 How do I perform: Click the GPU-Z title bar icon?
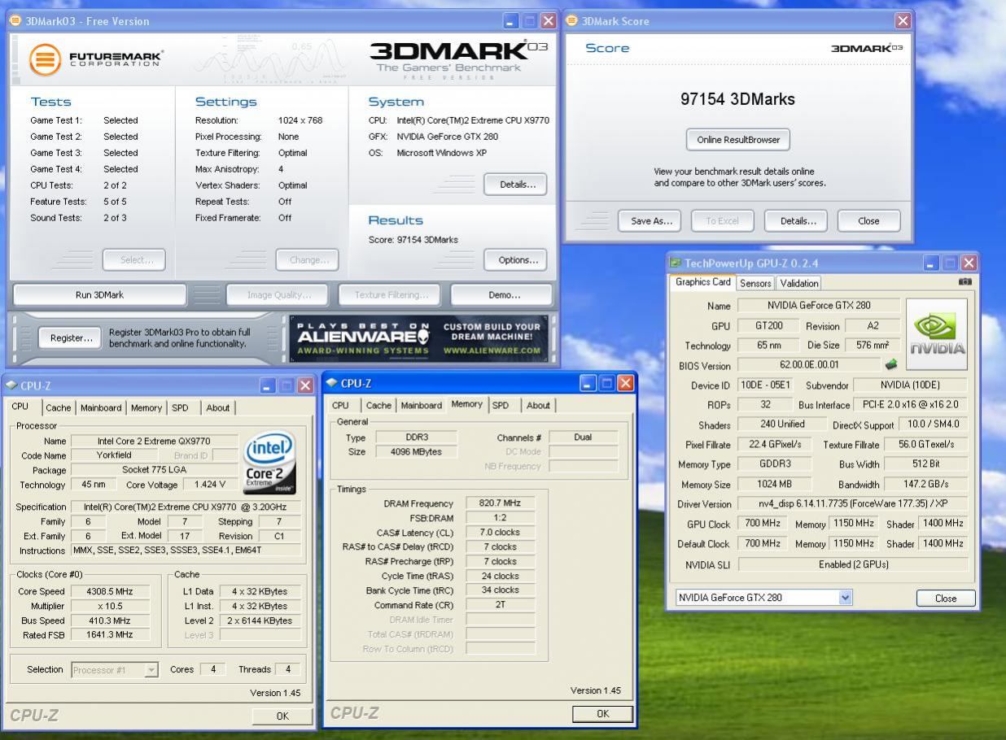(675, 263)
